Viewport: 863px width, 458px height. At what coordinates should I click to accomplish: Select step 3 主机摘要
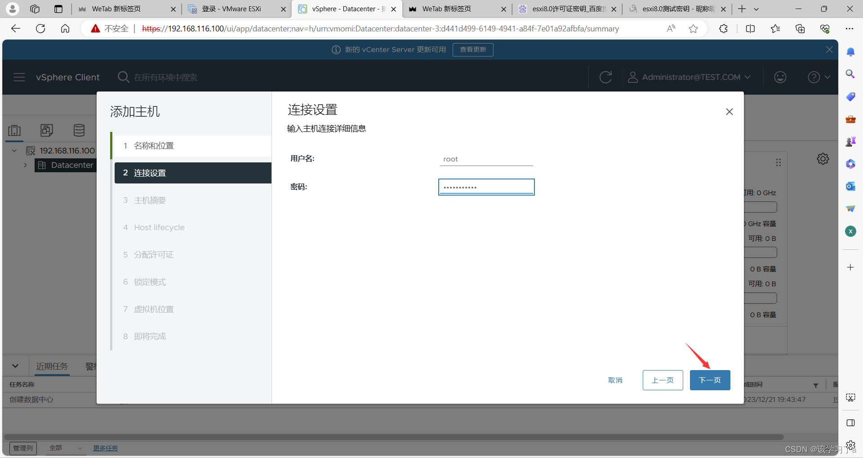(x=193, y=200)
